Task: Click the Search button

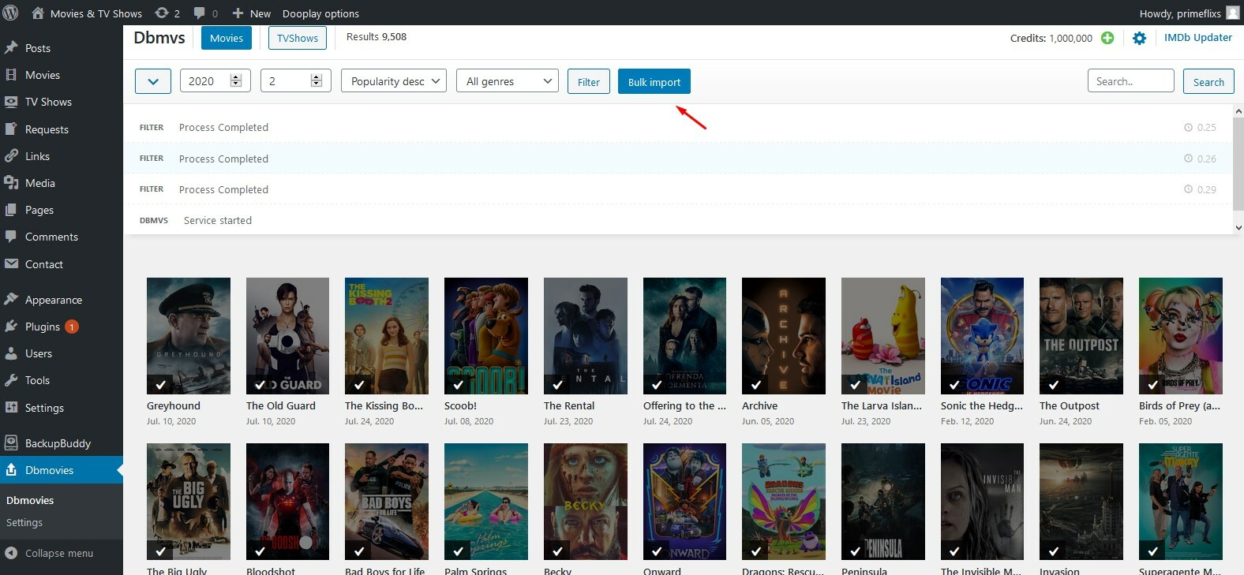Action: click(x=1208, y=81)
